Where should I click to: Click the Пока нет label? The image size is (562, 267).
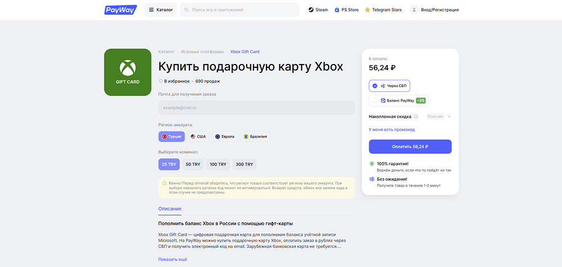tap(436, 116)
